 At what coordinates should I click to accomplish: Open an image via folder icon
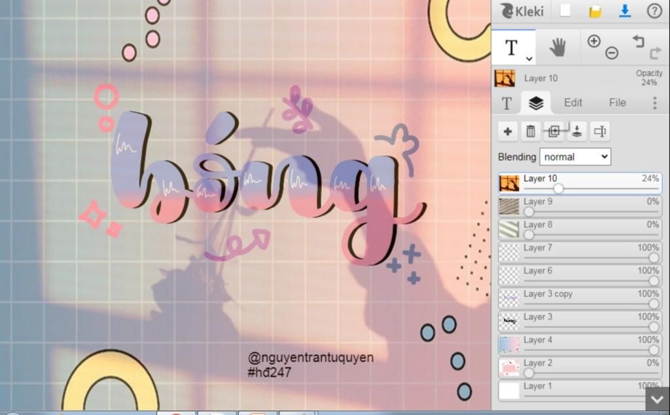tap(595, 11)
